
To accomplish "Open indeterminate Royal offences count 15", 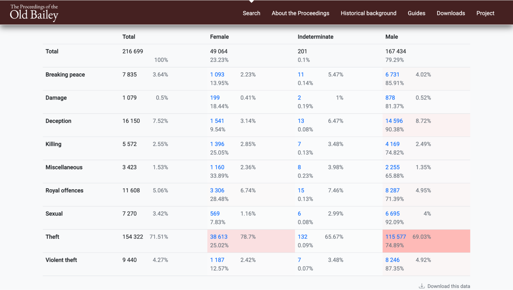I will (301, 191).
